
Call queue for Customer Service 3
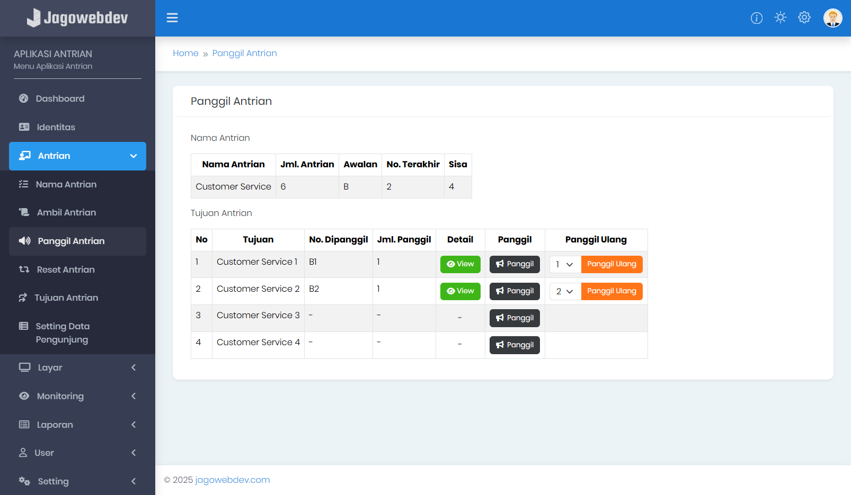(515, 318)
